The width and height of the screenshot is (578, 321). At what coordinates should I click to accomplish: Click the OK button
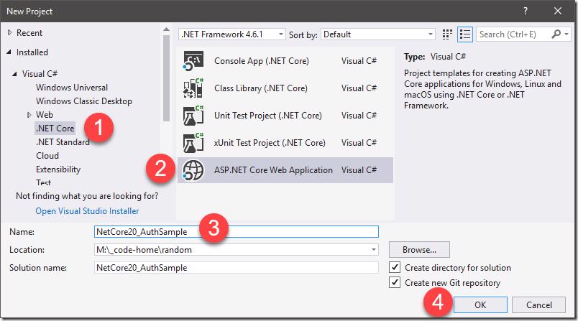pyautogui.click(x=480, y=304)
